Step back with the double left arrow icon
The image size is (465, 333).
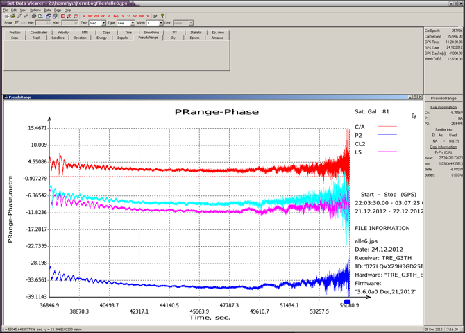(103, 16)
